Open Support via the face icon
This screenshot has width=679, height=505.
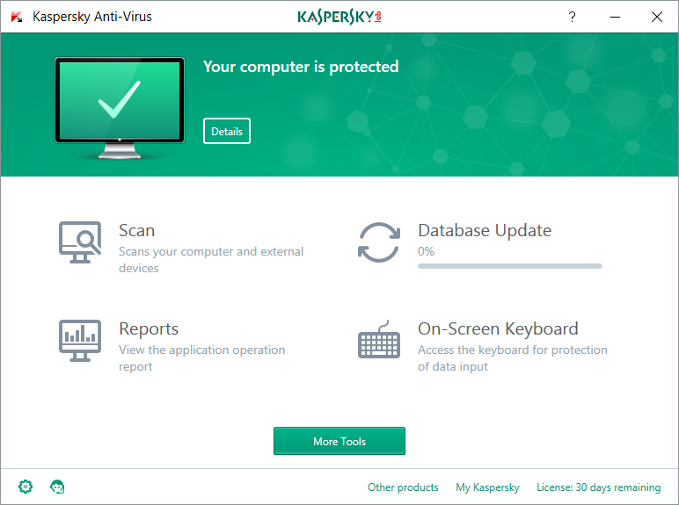coord(58,487)
